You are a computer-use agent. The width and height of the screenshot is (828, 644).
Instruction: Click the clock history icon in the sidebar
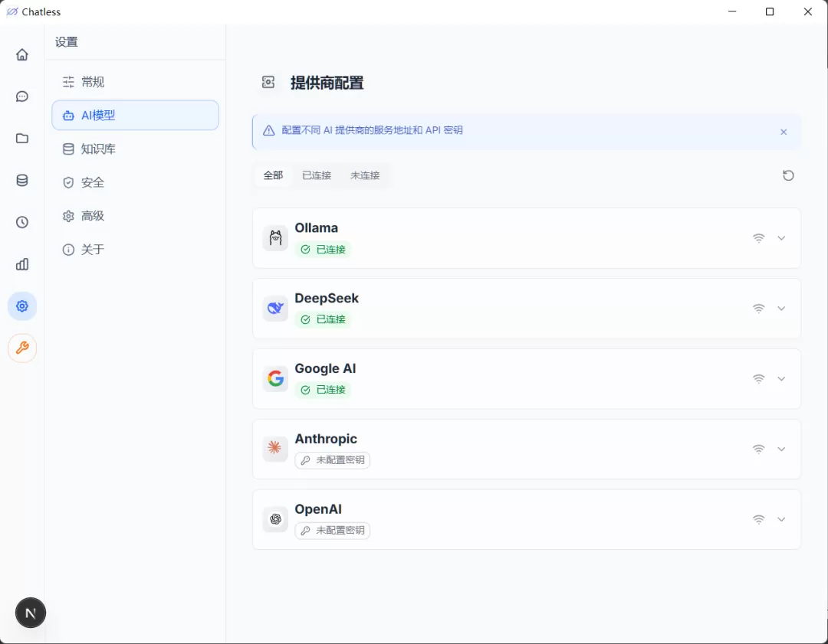22,222
